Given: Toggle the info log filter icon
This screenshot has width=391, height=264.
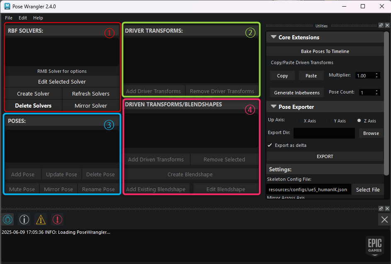Looking at the screenshot, I should click(x=24, y=219).
